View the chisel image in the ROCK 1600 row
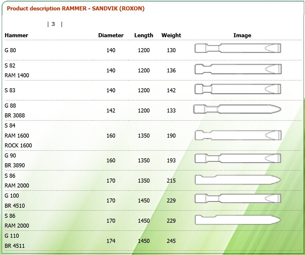305x255 pixels. [x=238, y=135]
